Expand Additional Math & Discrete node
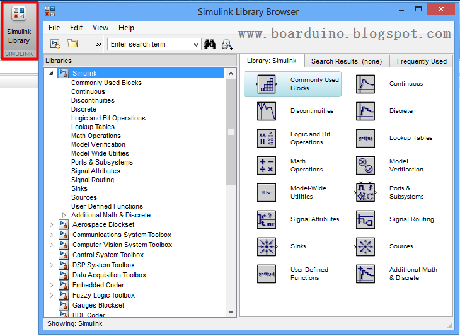The height and width of the screenshot is (336, 460). coord(64,216)
